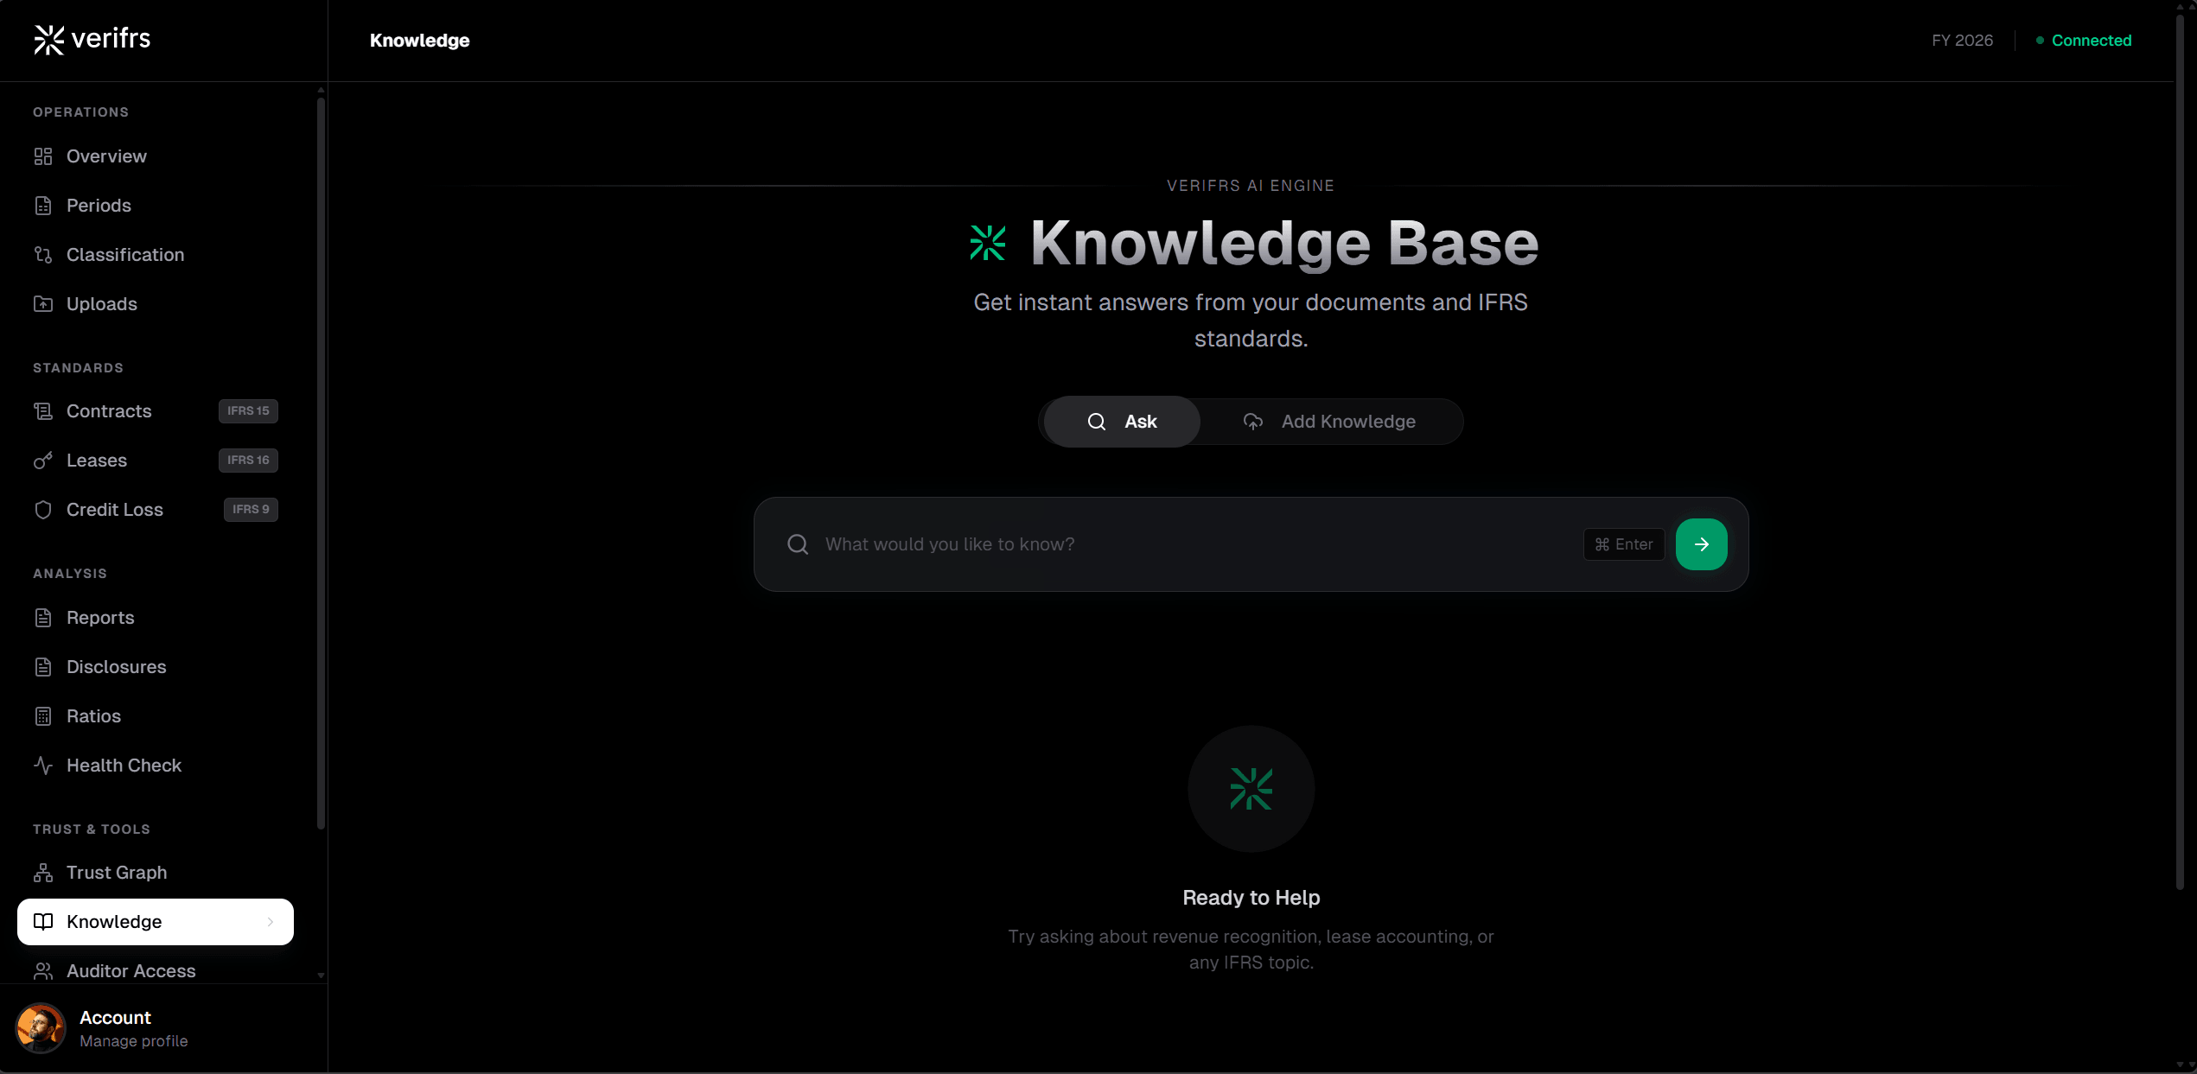Click the Trust Graph network icon
Viewport: 2197px width, 1074px height.
point(43,873)
